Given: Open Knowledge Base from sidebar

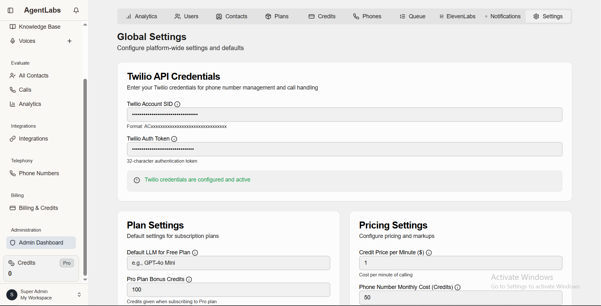Looking at the screenshot, I should [39, 27].
